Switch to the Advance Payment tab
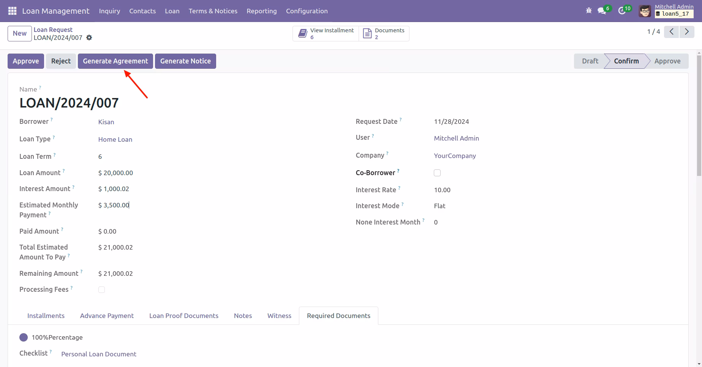This screenshot has width=702, height=367. (x=107, y=316)
